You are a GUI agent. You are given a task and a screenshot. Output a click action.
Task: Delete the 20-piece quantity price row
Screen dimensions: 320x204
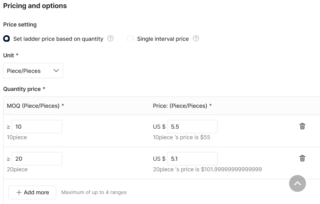[x=302, y=158]
